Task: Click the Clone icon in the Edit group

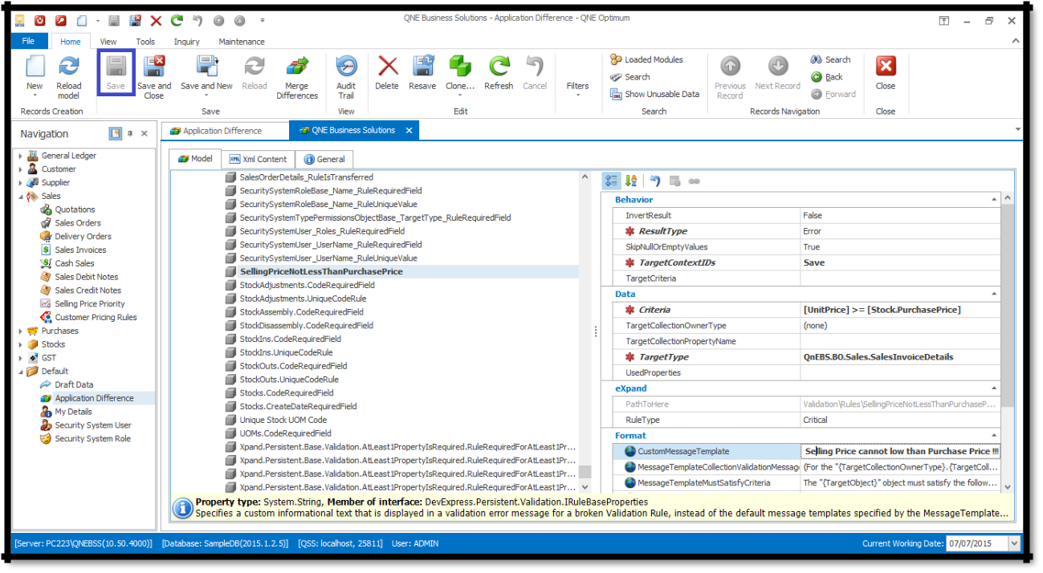Action: (460, 66)
